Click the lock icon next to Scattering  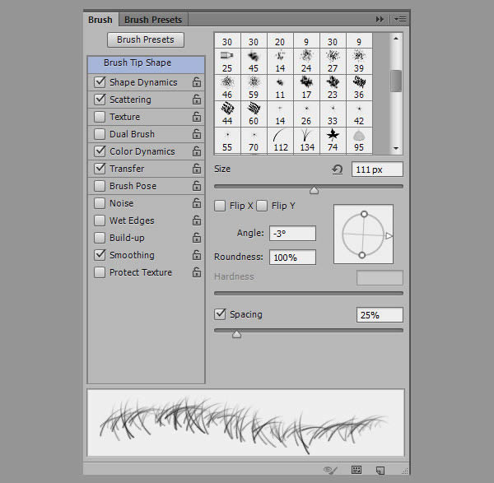[x=197, y=100]
